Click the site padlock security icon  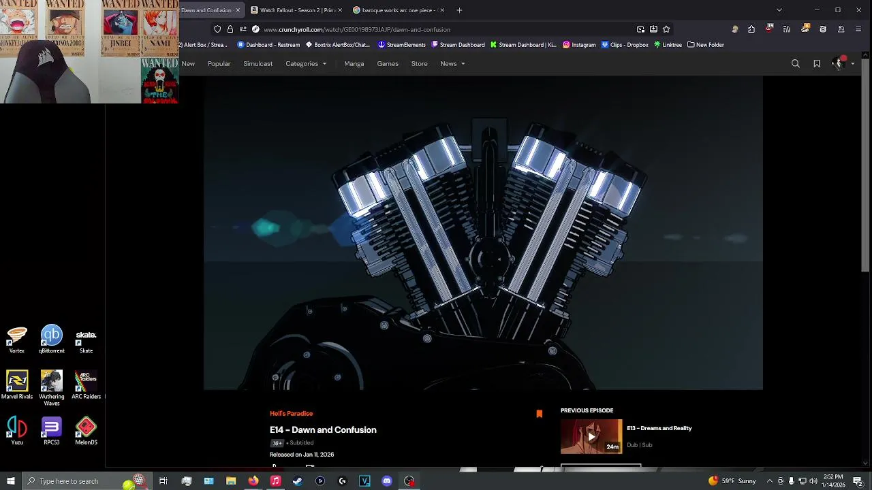click(x=230, y=29)
